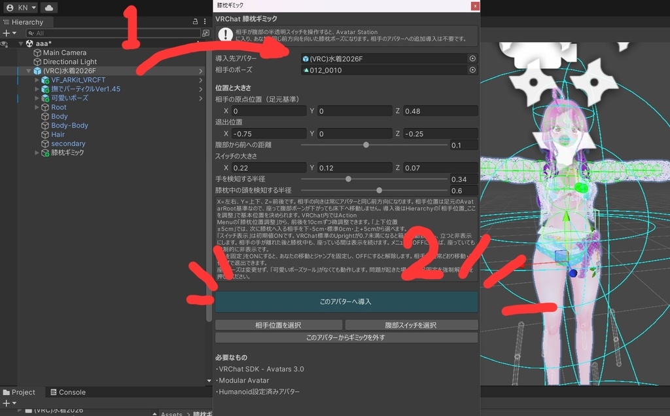This screenshot has height=416, width=670.
Task: Click the Hair object cube icon
Action: (x=45, y=134)
